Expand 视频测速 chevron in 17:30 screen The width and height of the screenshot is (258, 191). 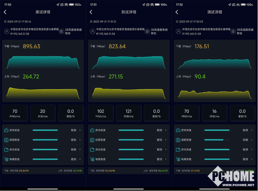click(x=80, y=140)
